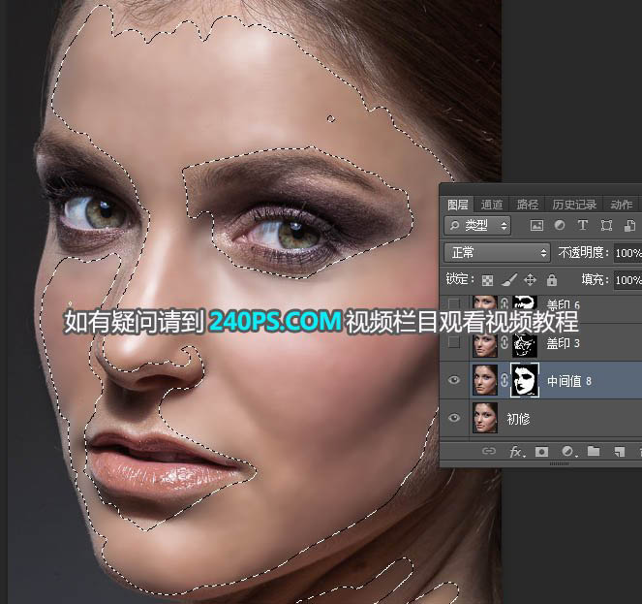Hide the 中间值 8 layer
The image size is (642, 604).
(x=454, y=381)
